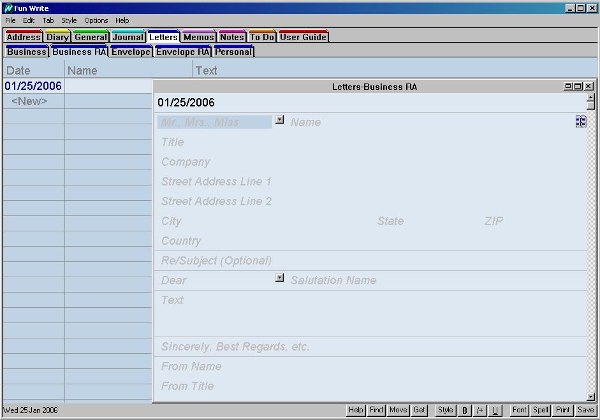Open the Style menu in the menu bar

[x=69, y=20]
